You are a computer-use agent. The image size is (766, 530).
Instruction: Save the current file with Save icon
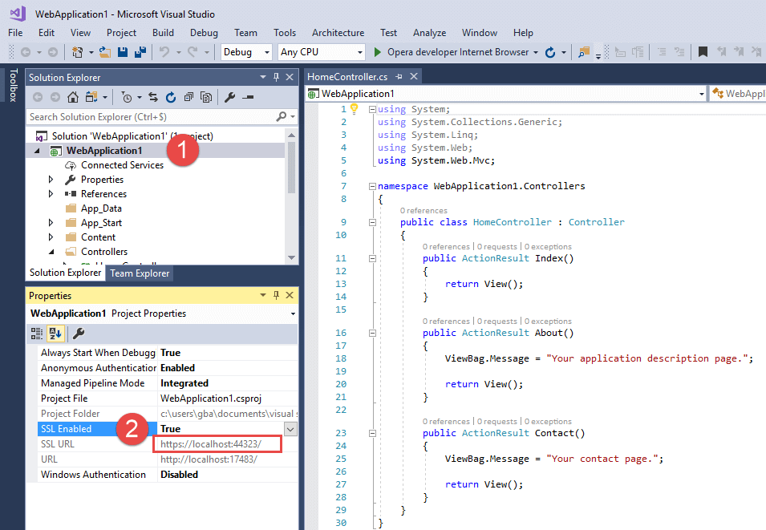pyautogui.click(x=123, y=52)
